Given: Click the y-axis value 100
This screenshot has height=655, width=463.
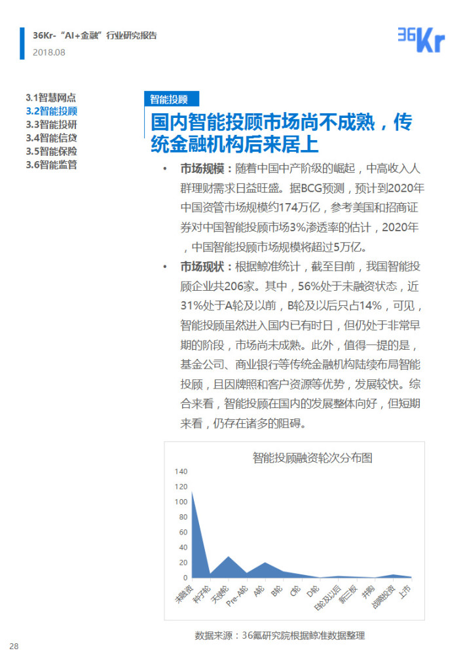Looking at the screenshot, I should click(x=181, y=502).
